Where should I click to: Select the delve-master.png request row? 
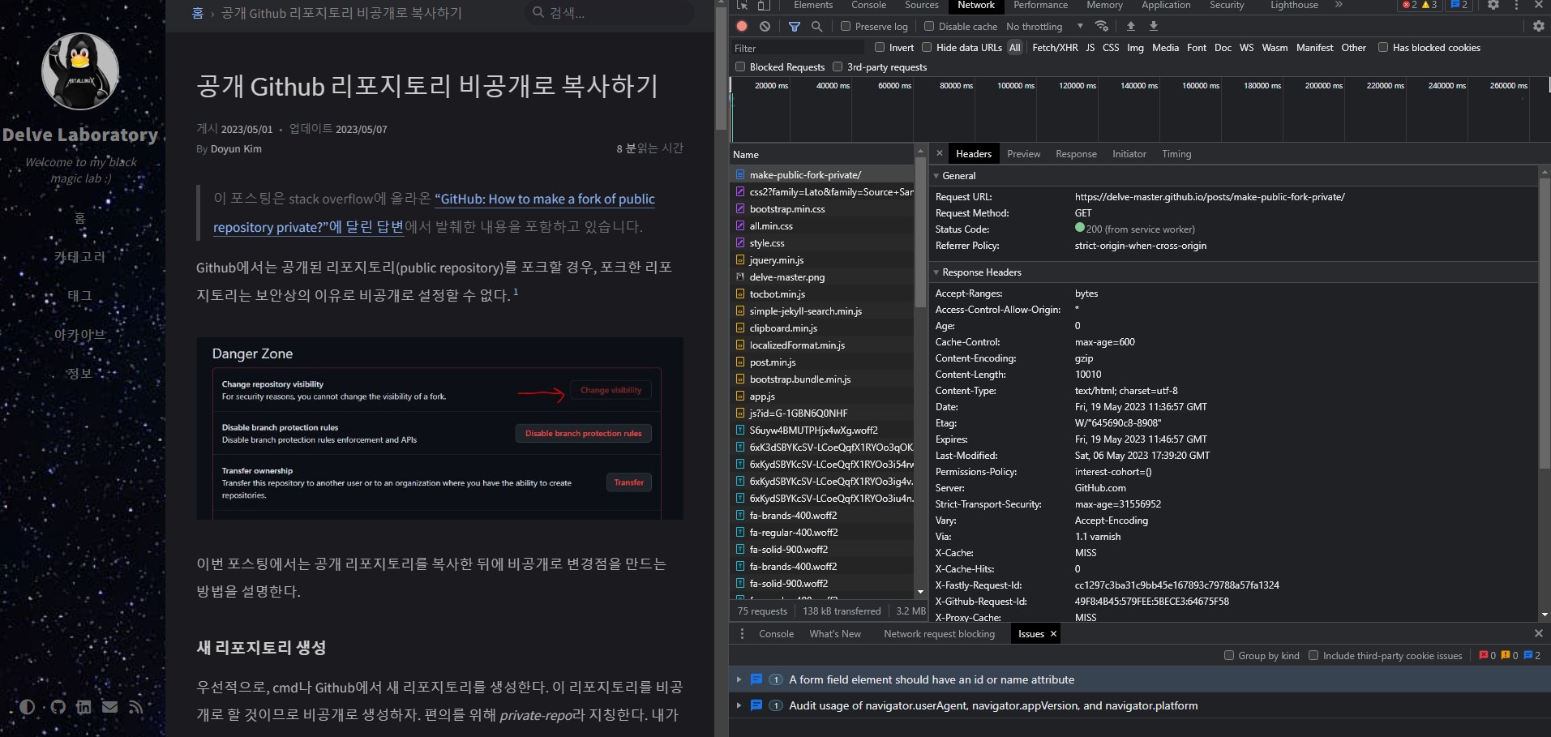pyautogui.click(x=822, y=276)
